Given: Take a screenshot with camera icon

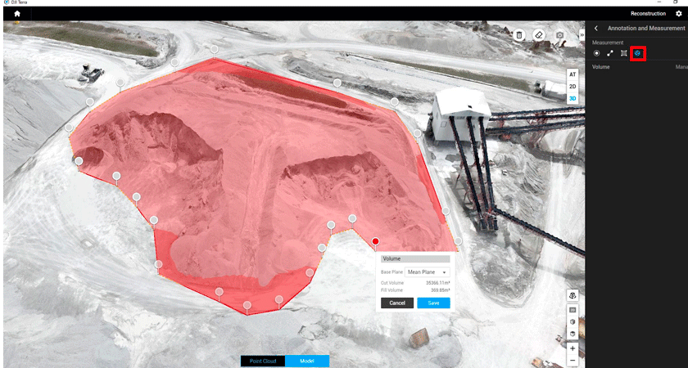Looking at the screenshot, I should point(559,35).
